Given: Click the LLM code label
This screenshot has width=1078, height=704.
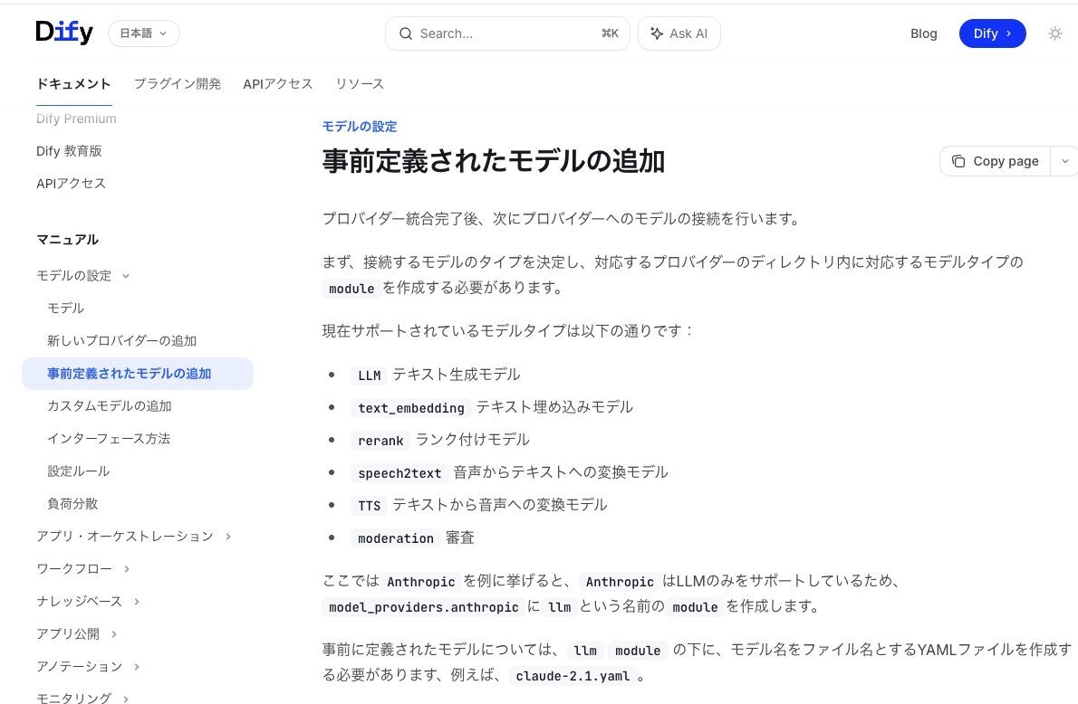Looking at the screenshot, I should [370, 375].
